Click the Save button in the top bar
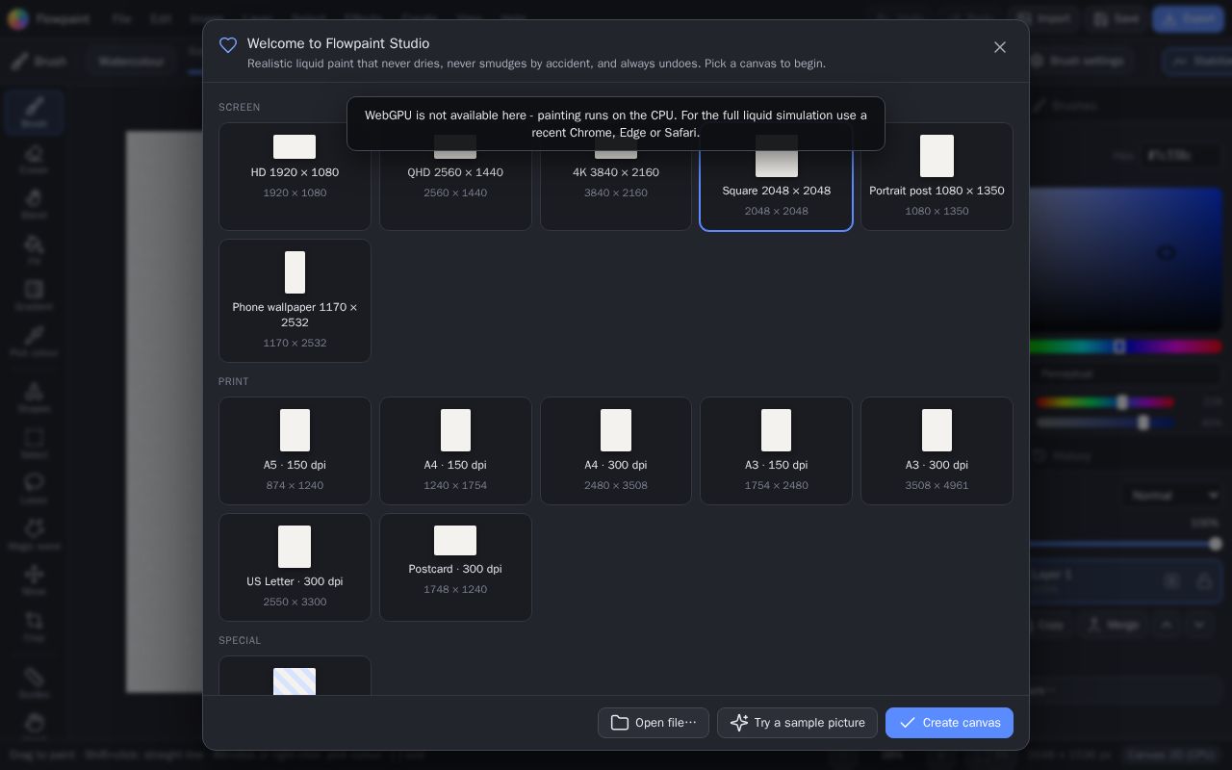 [x=1116, y=18]
